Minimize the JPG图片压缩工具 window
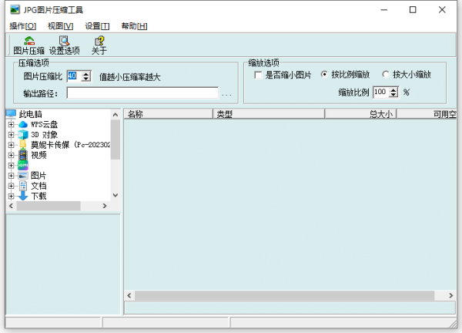Screen dimensions: 462x333 [384, 10]
